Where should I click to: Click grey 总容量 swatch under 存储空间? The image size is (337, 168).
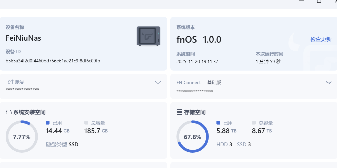[x=254, y=123]
